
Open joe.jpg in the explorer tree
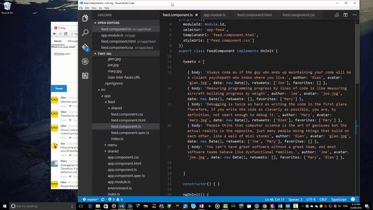pos(113,65)
